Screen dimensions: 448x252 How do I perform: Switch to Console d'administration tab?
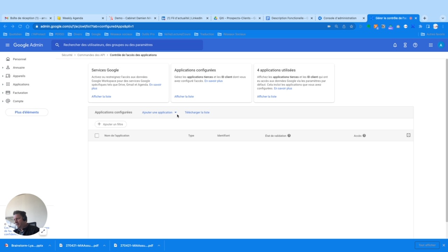click(339, 18)
